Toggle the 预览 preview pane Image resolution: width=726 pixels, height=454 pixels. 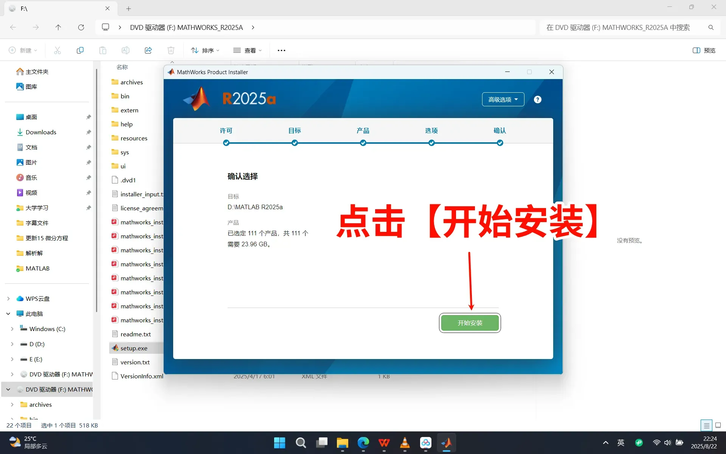(704, 50)
